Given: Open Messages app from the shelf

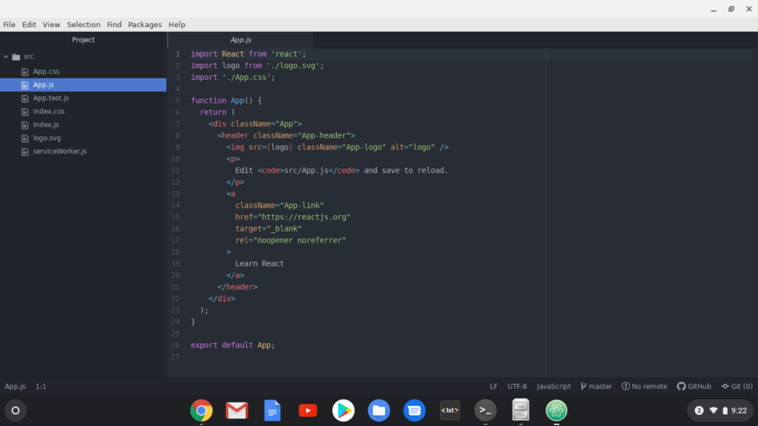Looking at the screenshot, I should [x=415, y=410].
